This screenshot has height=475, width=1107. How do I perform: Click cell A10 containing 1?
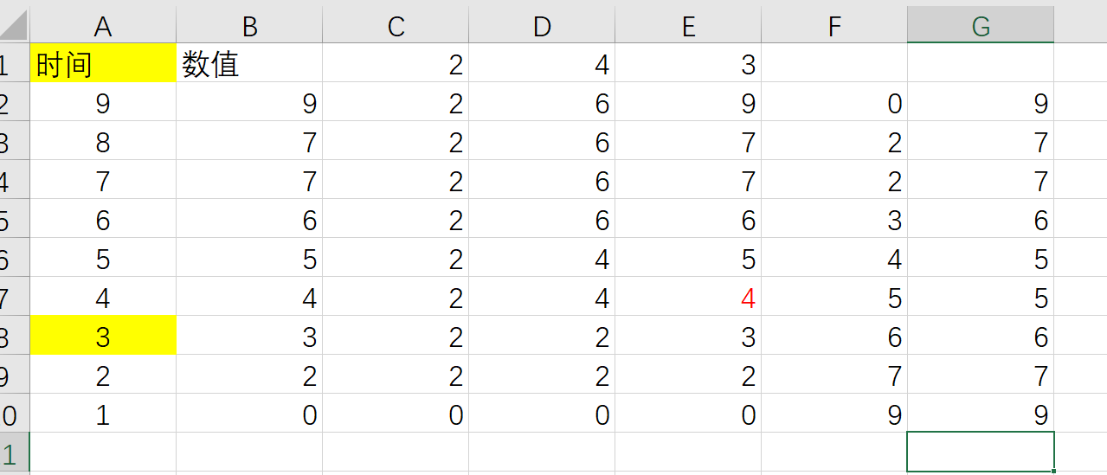pyautogui.click(x=103, y=415)
